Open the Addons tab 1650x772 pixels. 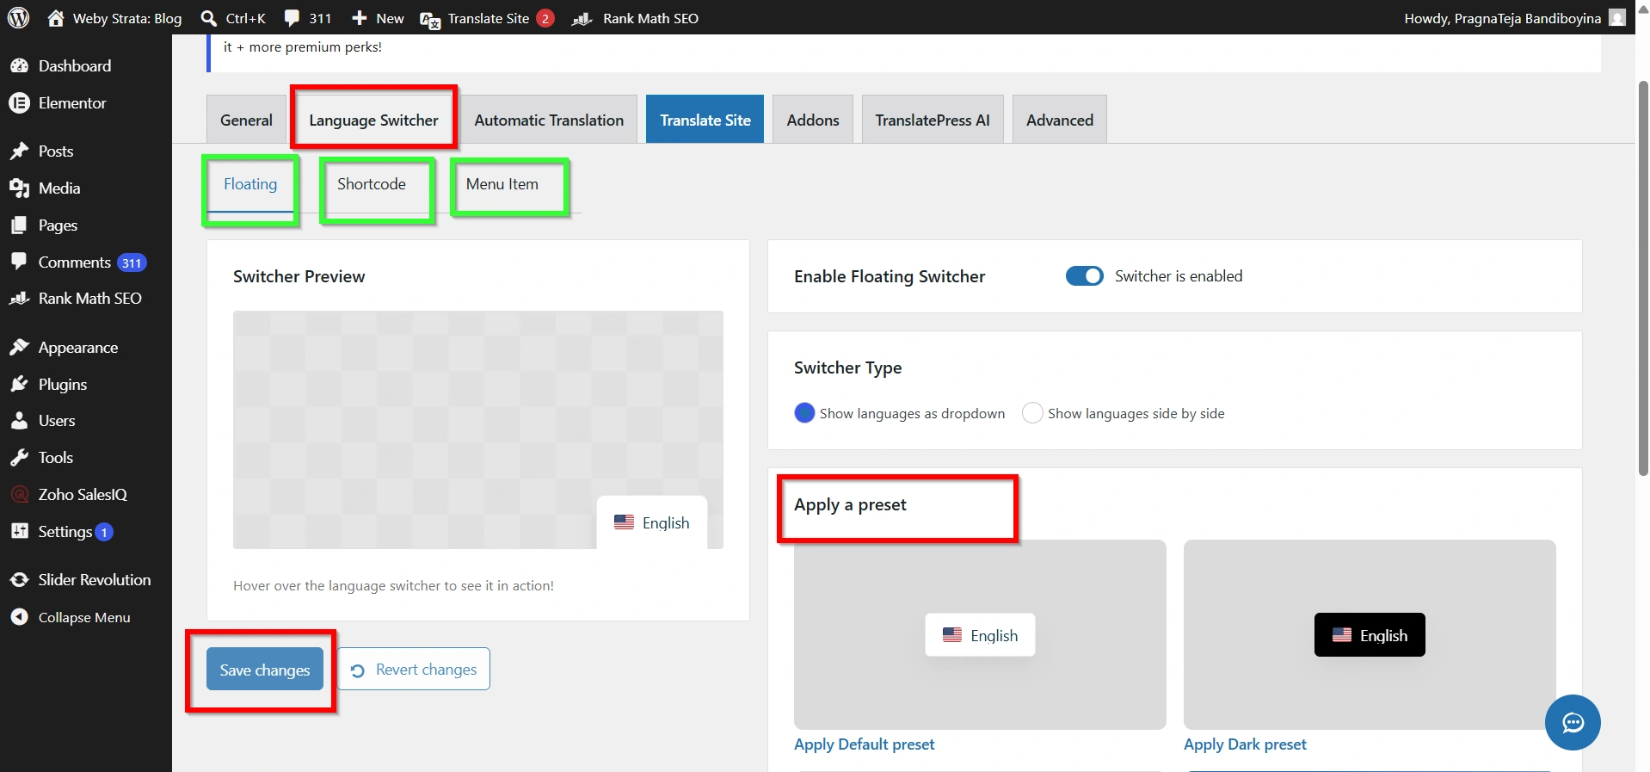(813, 120)
